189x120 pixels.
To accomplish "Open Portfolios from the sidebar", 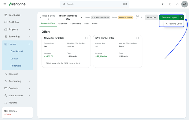I will click(14, 22).
